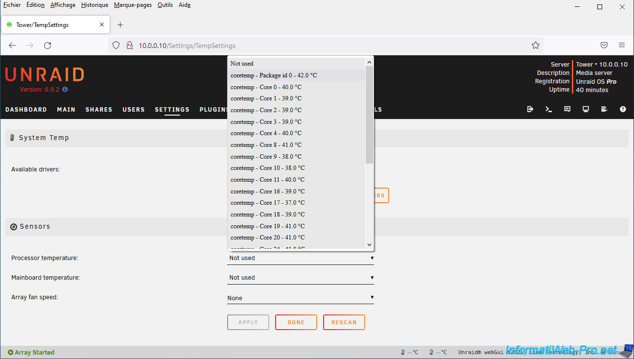The width and height of the screenshot is (634, 359).
Task: Click the Done button
Action: click(x=296, y=322)
